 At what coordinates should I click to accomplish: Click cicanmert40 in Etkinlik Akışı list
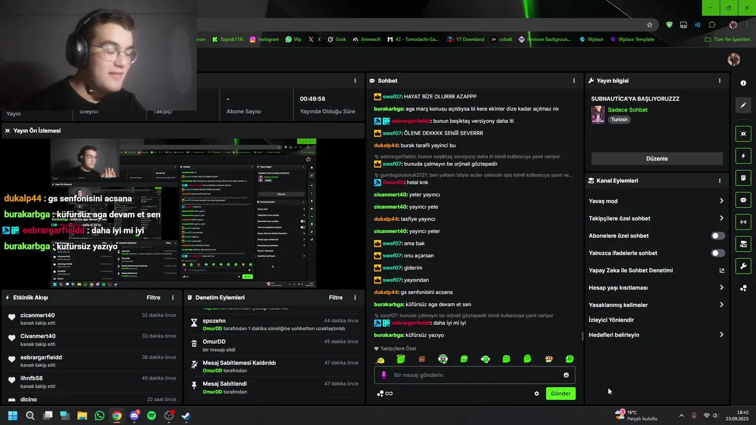pos(38,315)
